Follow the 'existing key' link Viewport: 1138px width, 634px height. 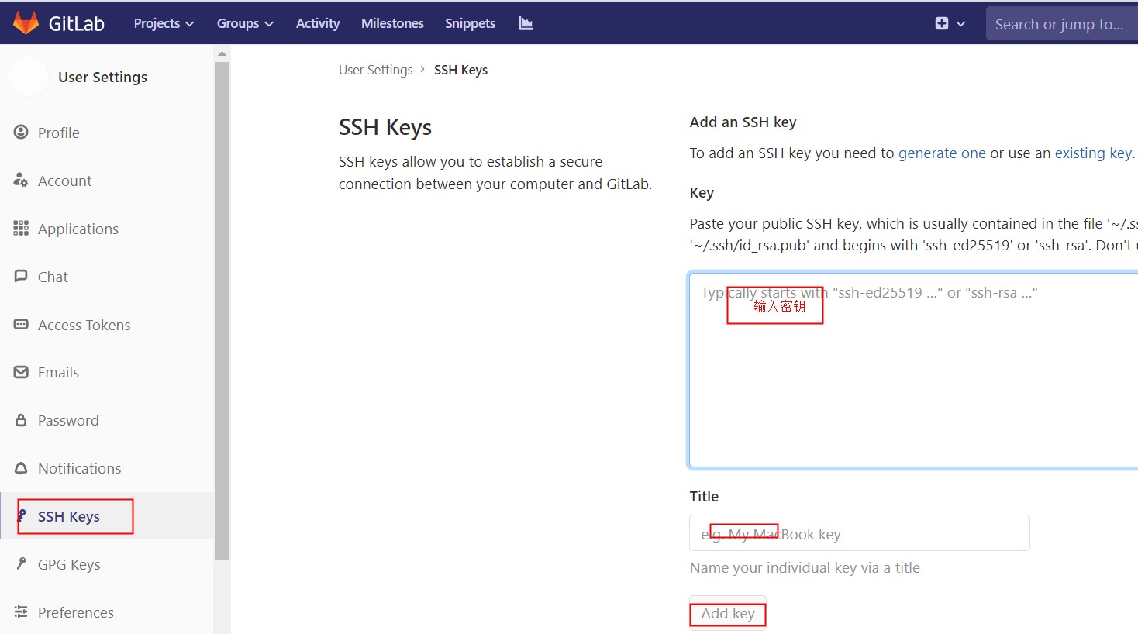click(x=1093, y=153)
